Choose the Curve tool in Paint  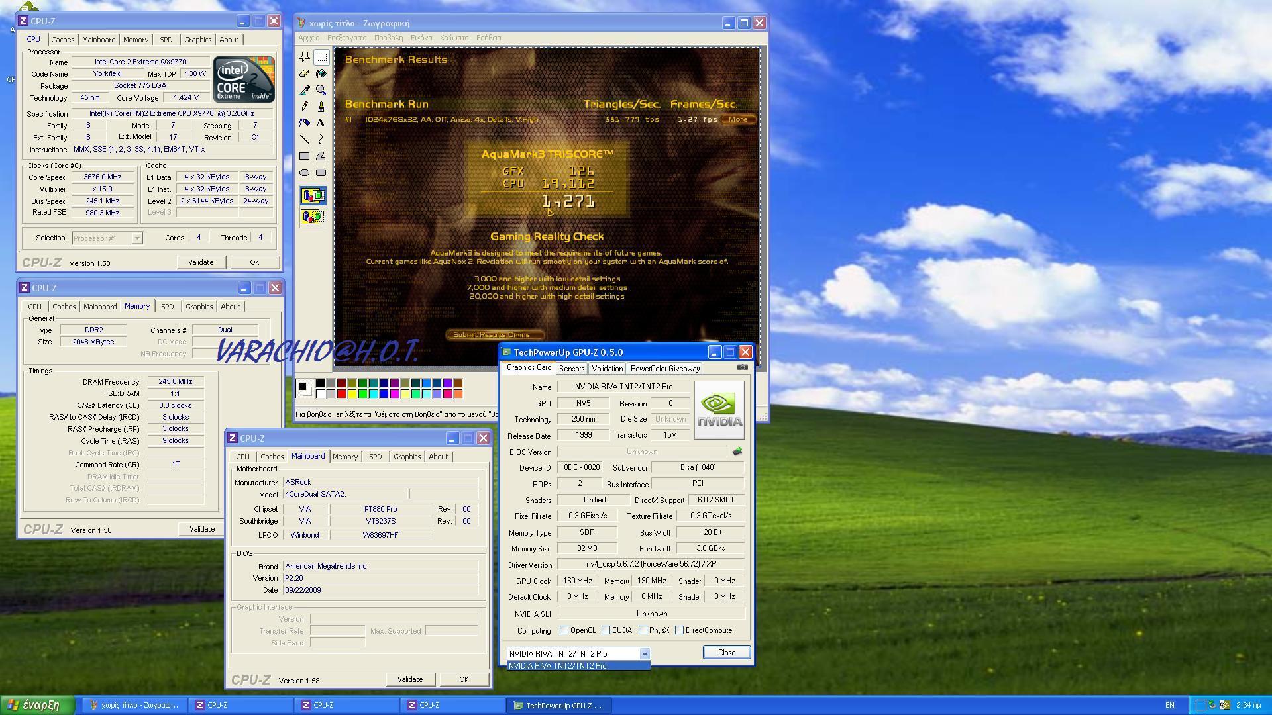[321, 139]
